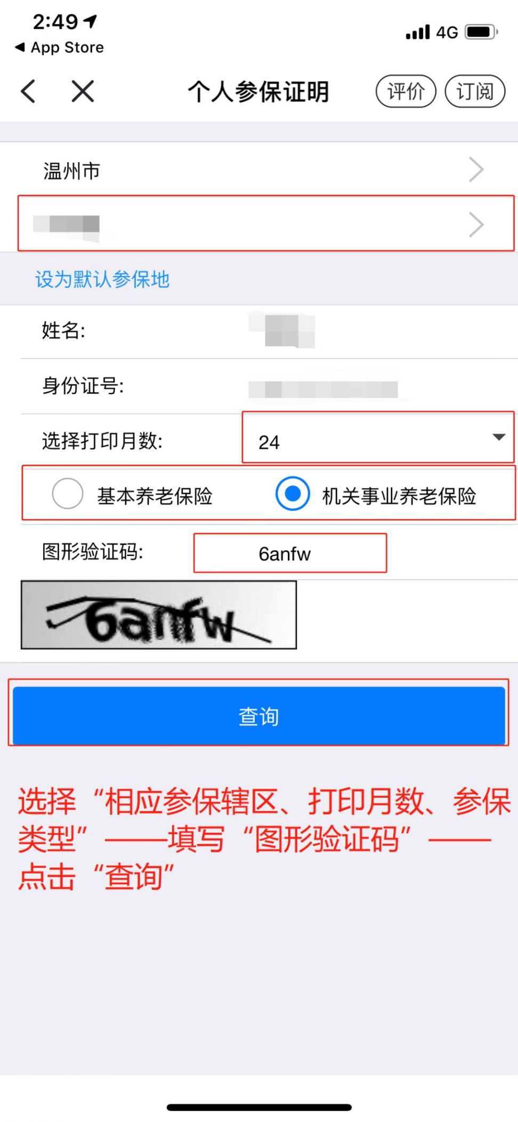Select the 基本养老保险 radio button
The image size is (518, 1122).
point(68,494)
